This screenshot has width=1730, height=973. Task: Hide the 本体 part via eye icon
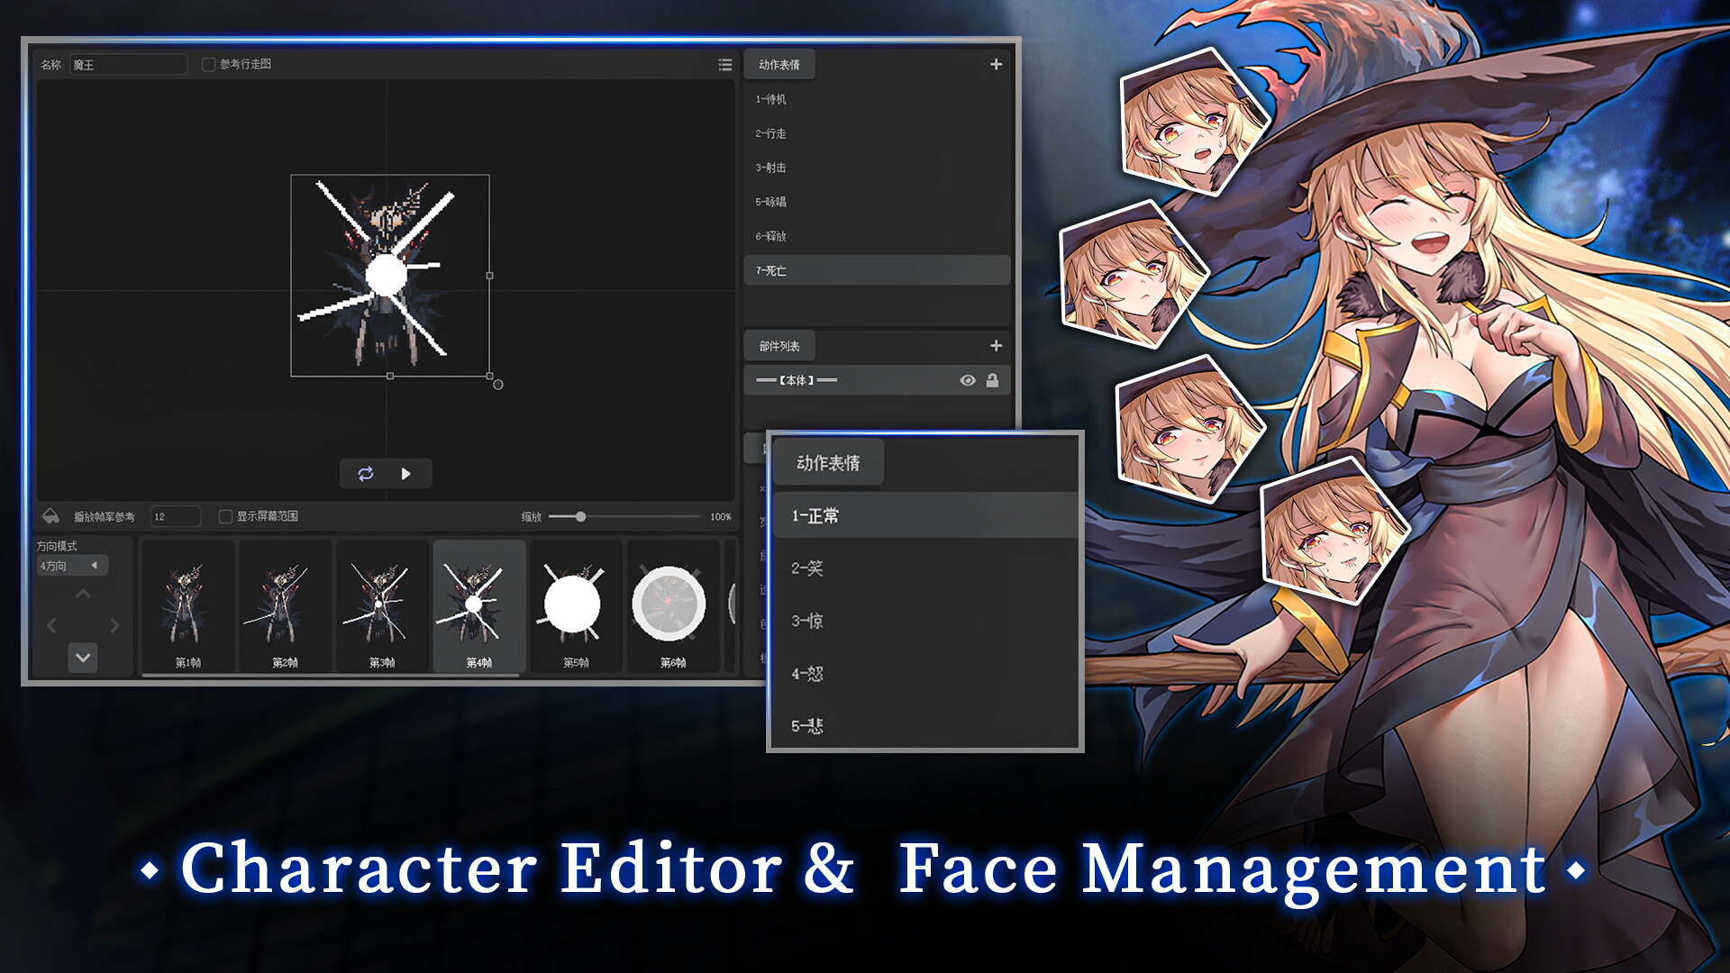(968, 380)
